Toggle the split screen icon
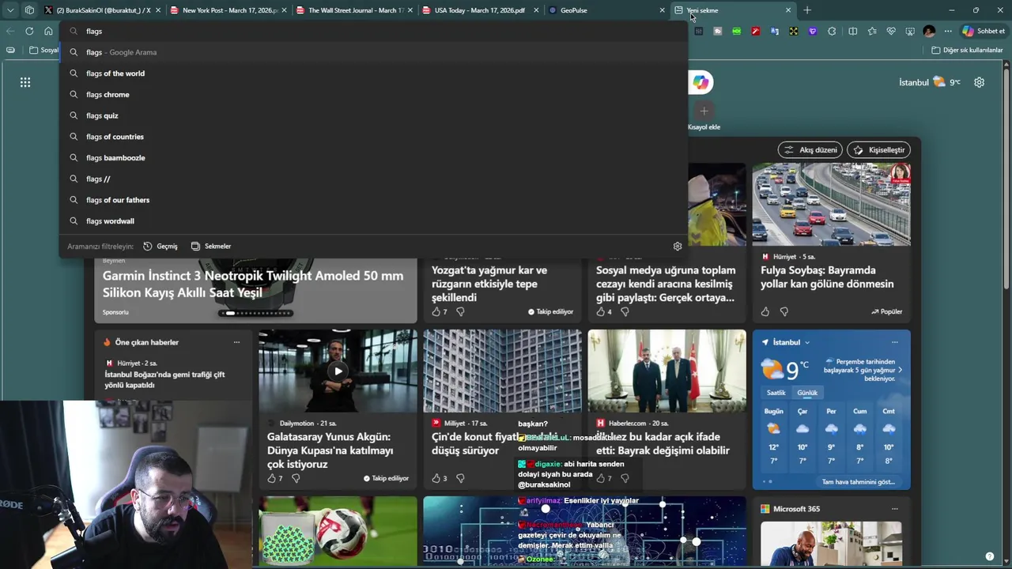Viewport: 1012px width, 569px height. [852, 31]
